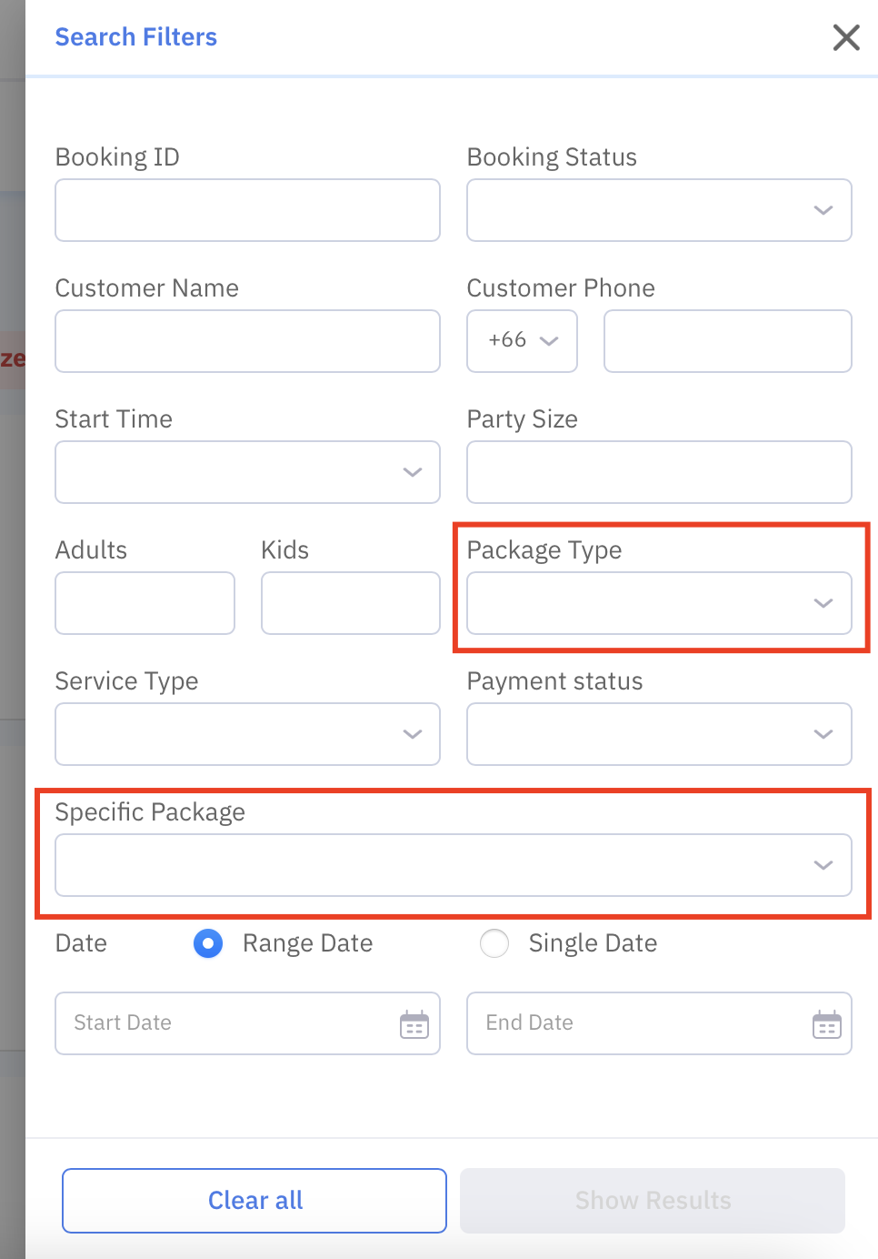Focus the Adults number field
The width and height of the screenshot is (878, 1259).
tap(145, 603)
